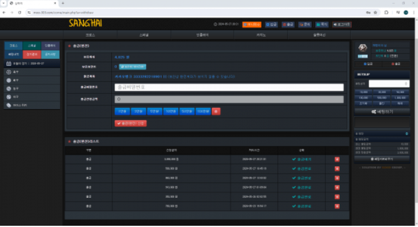
Task: Open the browser extensions puzzle icon
Action: click(x=386, y=12)
